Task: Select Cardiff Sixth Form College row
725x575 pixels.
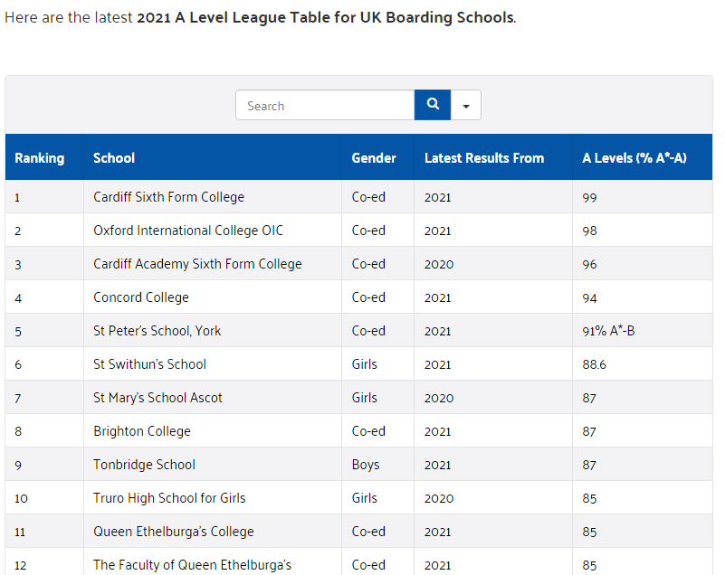Action: click(168, 197)
